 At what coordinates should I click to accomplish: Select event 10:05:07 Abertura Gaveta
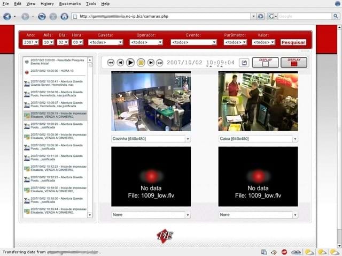pos(55,104)
